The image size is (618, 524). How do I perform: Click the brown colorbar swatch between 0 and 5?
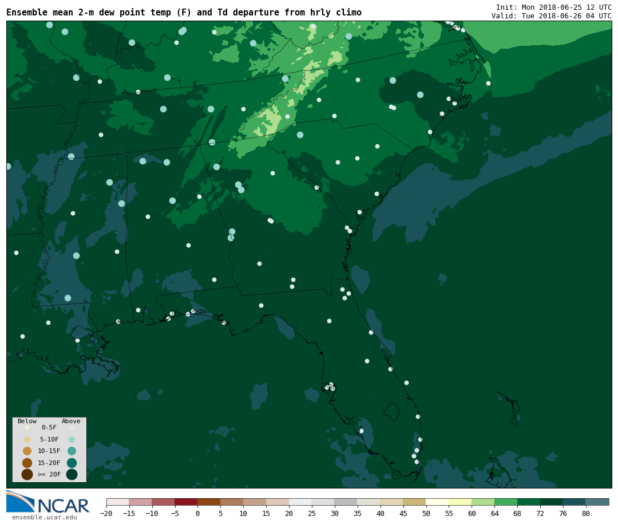point(209,502)
